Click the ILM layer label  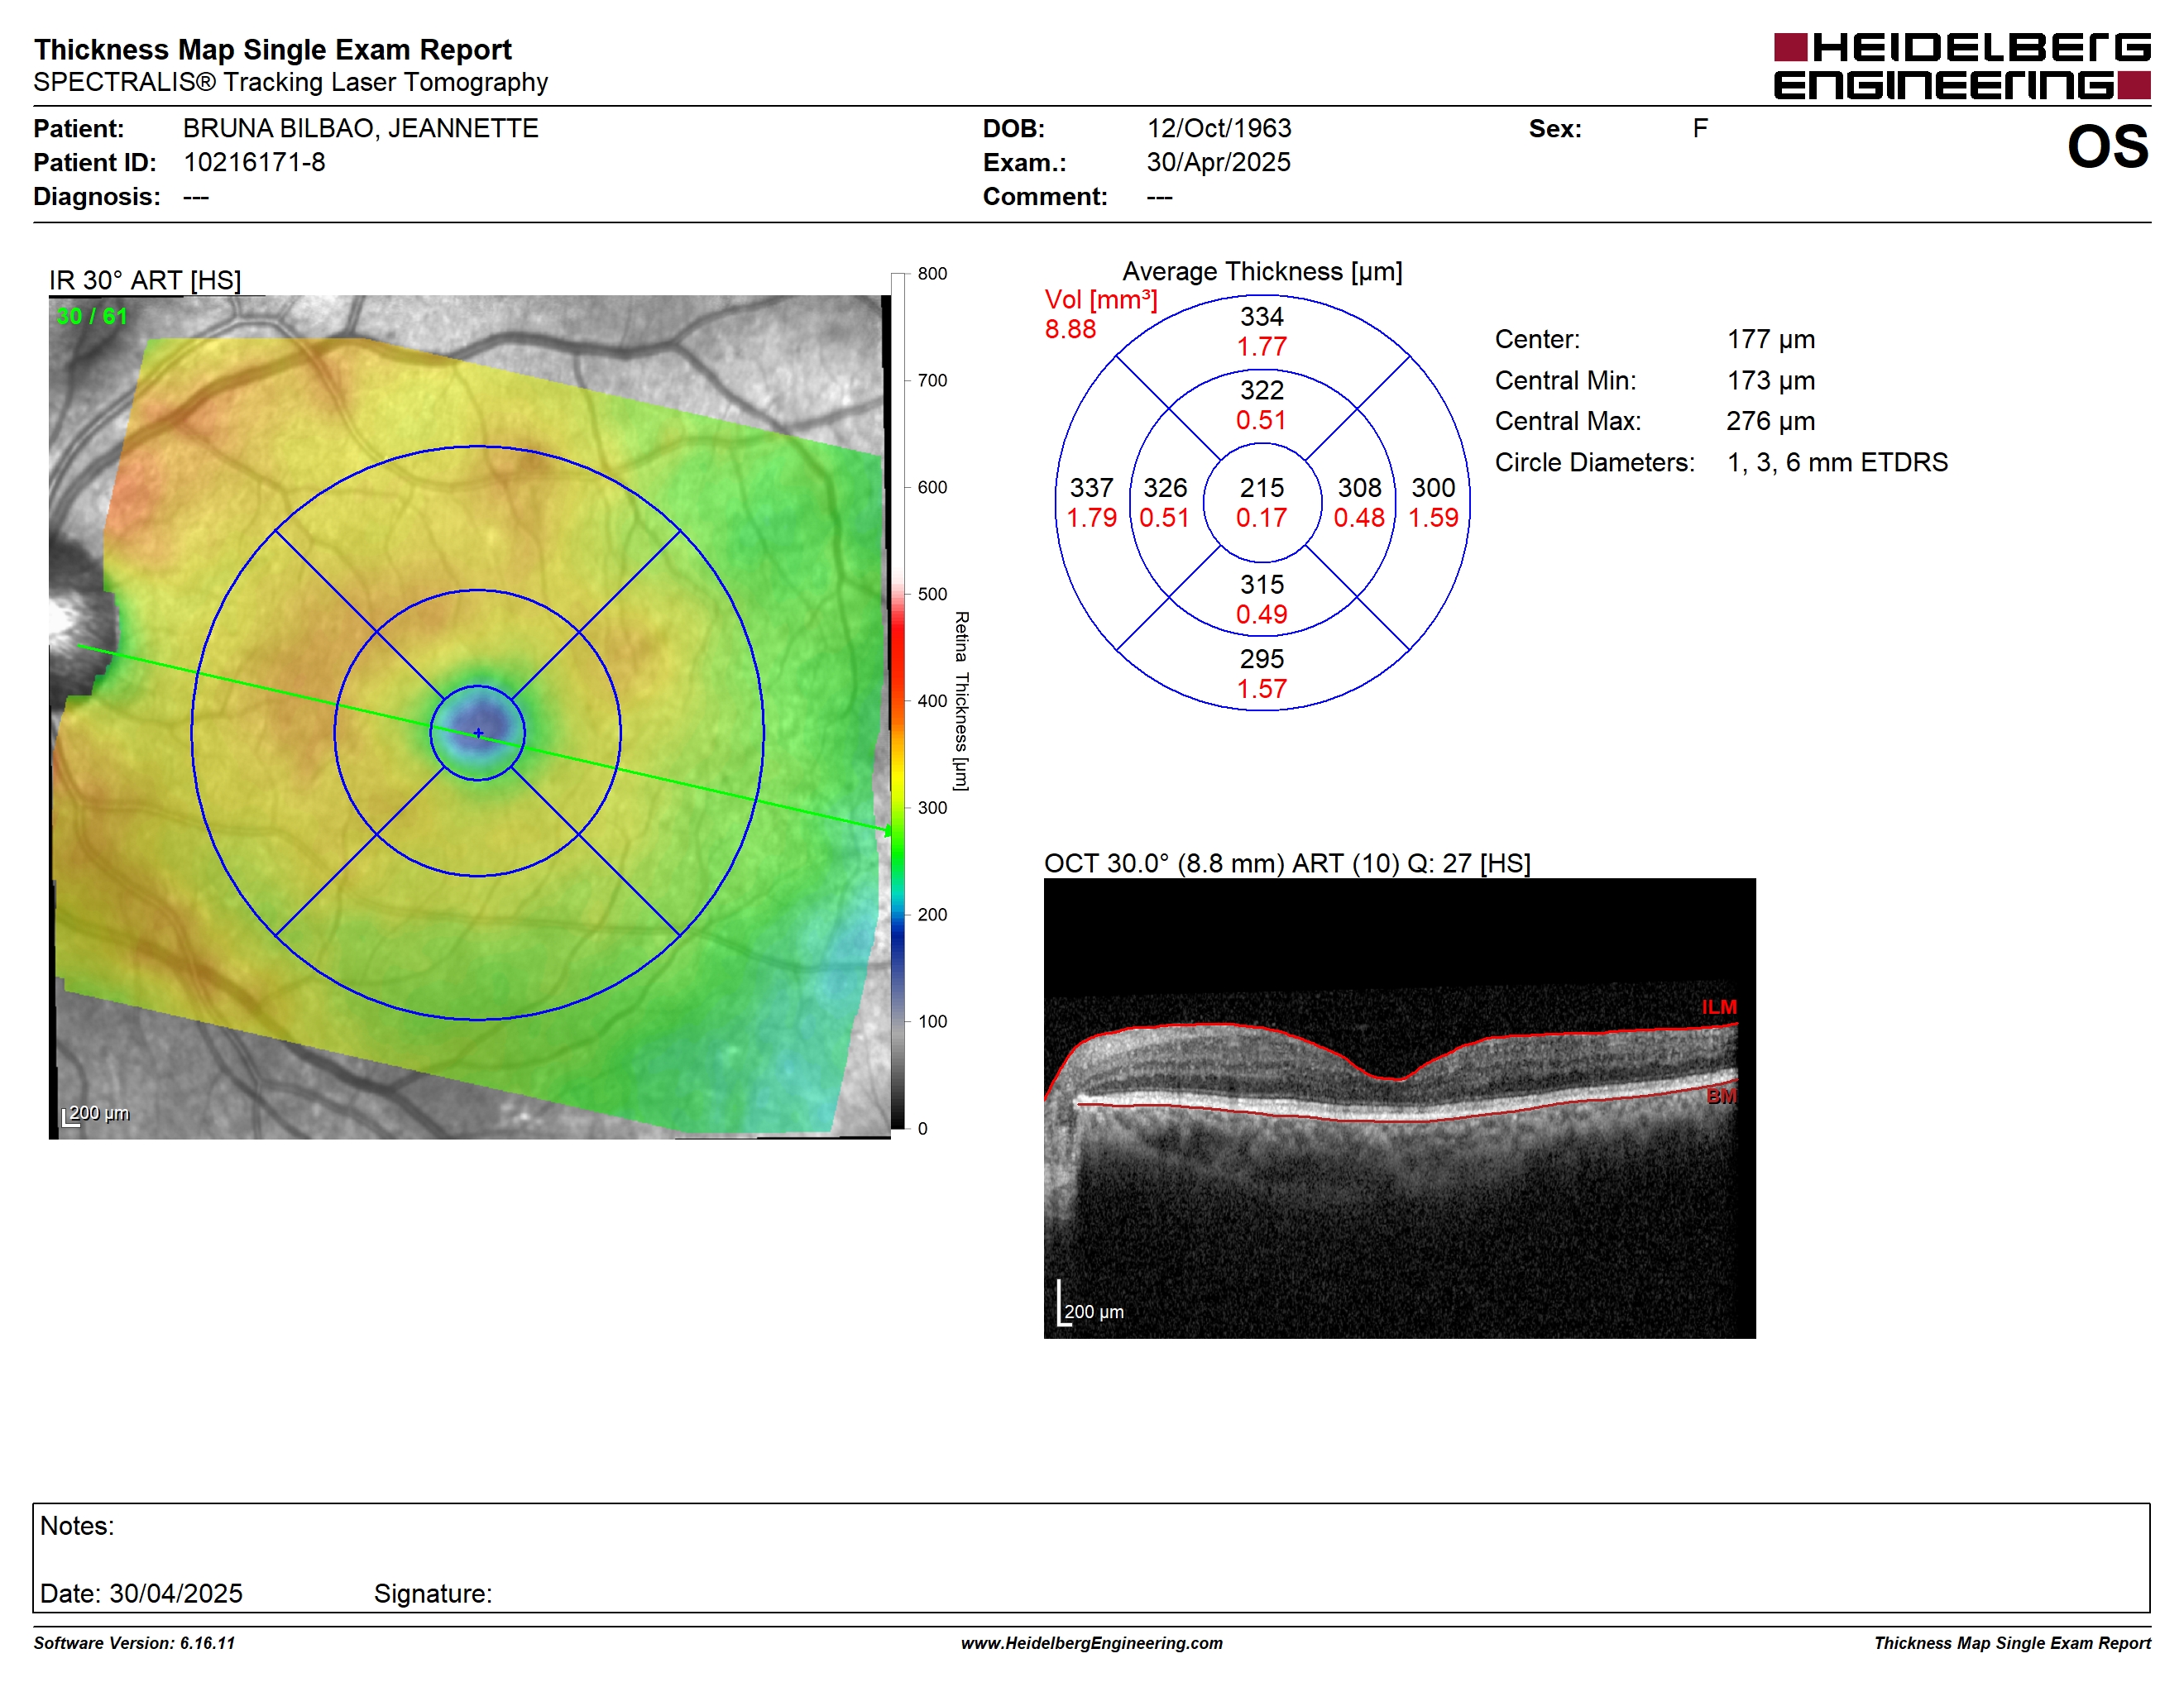[x=1719, y=1007]
